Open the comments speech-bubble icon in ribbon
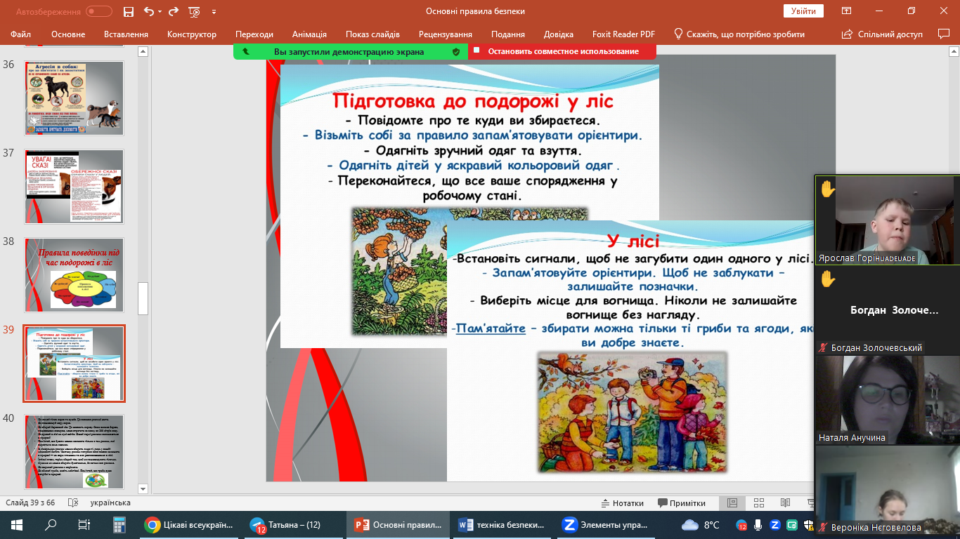 point(944,34)
